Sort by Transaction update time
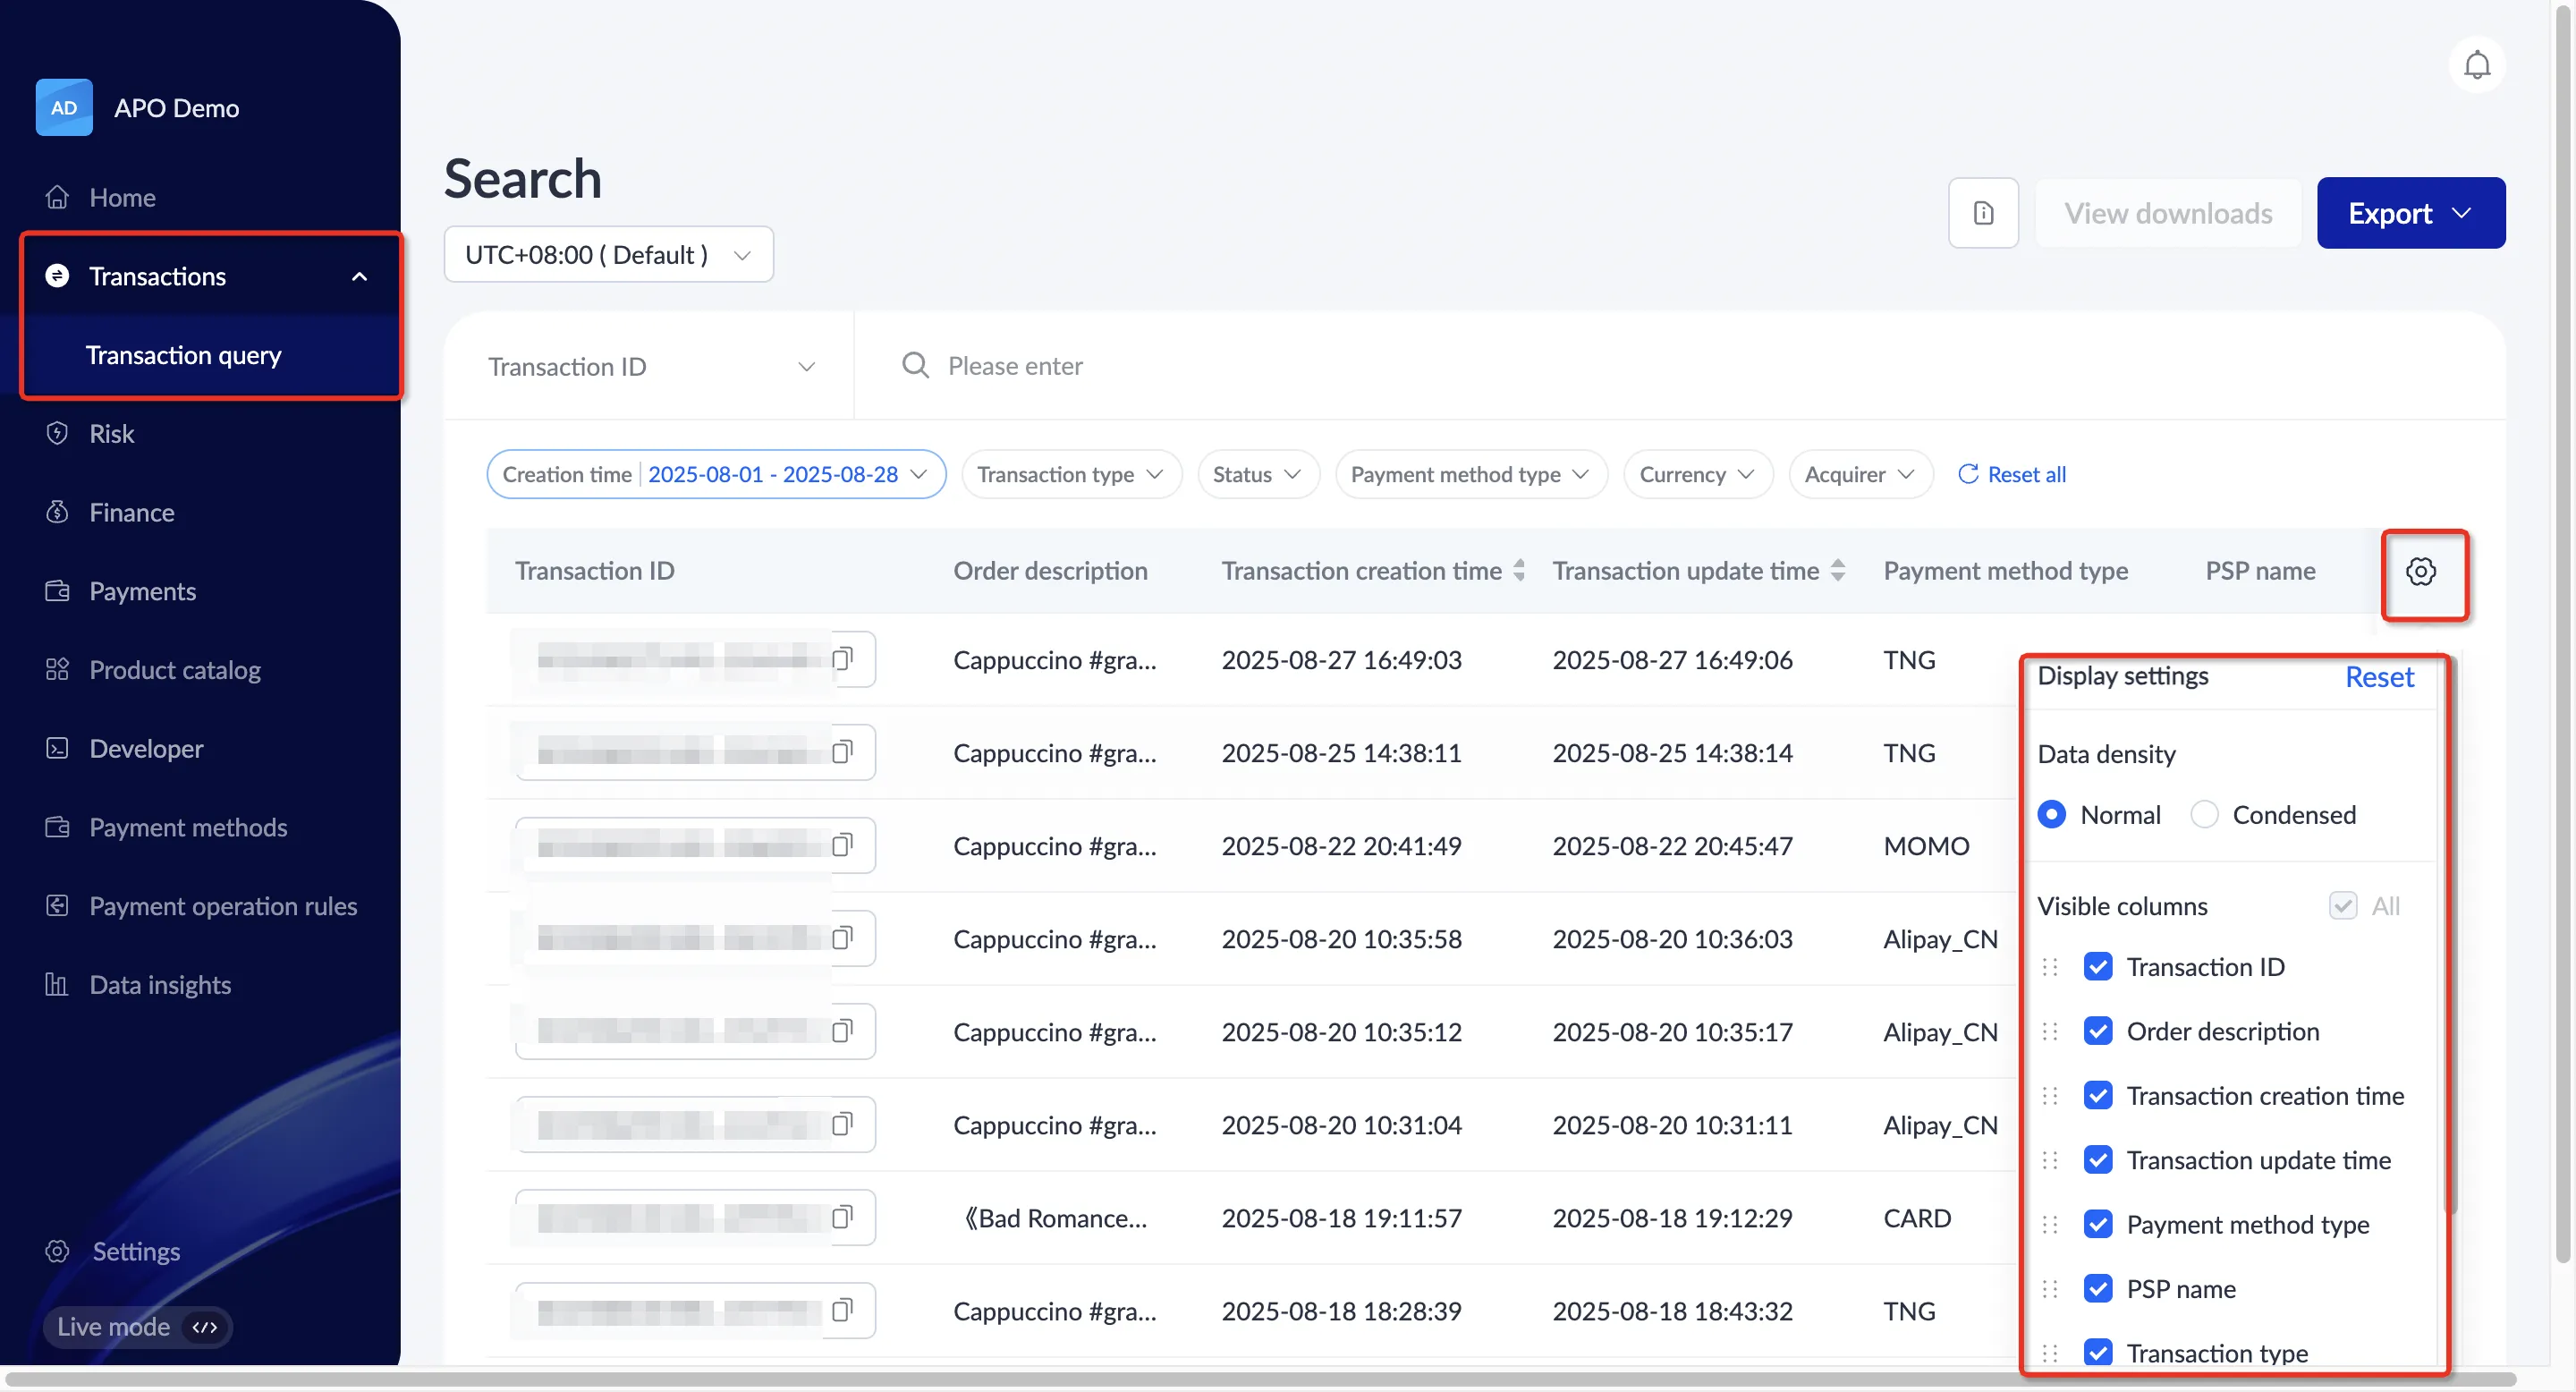The image size is (2576, 1392). pos(1837,571)
